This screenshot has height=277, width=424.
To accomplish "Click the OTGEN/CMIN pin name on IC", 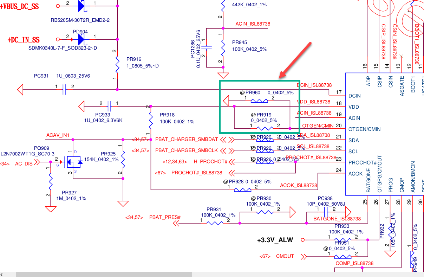I will (365, 129).
